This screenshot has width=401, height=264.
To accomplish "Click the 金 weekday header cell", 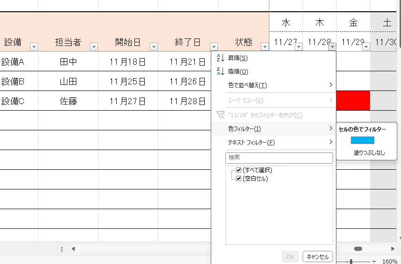I will pyautogui.click(x=353, y=23).
